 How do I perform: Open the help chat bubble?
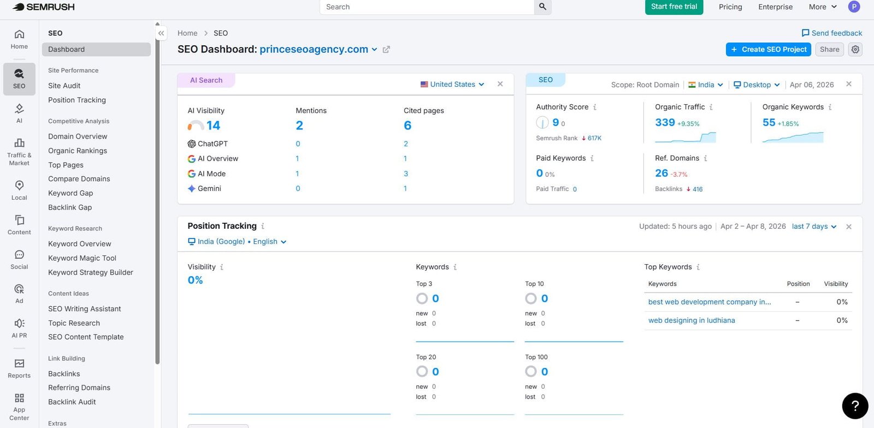click(x=855, y=406)
